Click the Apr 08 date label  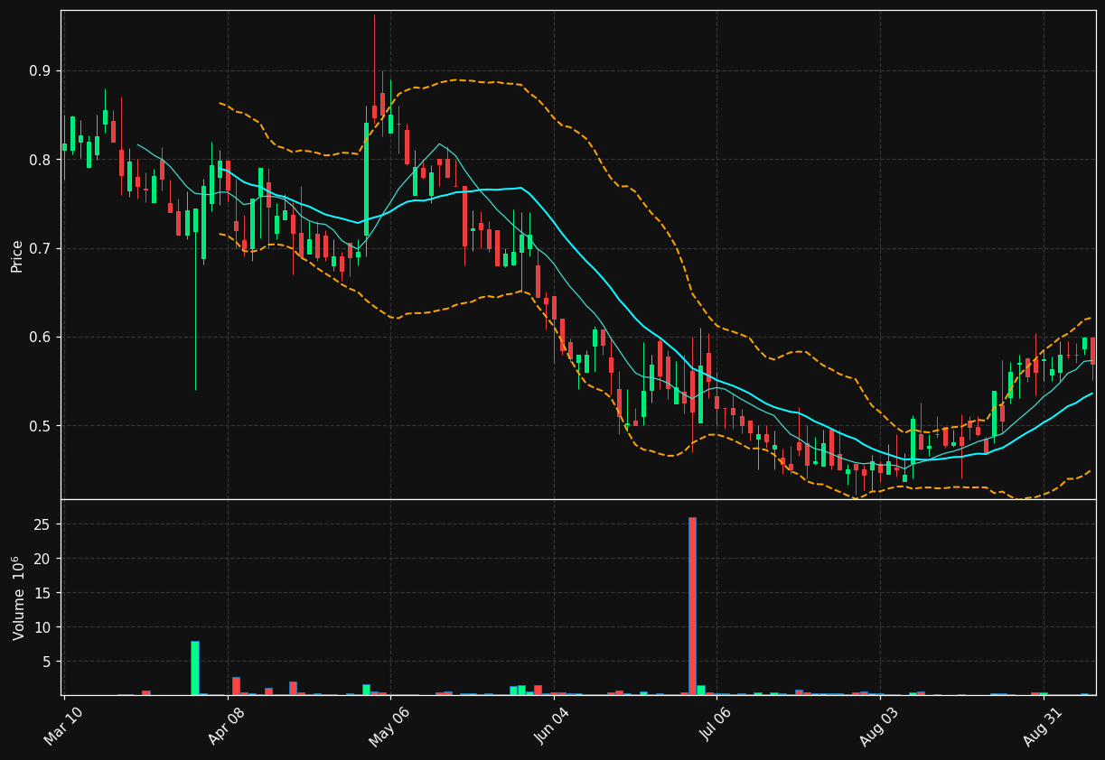pyautogui.click(x=226, y=725)
